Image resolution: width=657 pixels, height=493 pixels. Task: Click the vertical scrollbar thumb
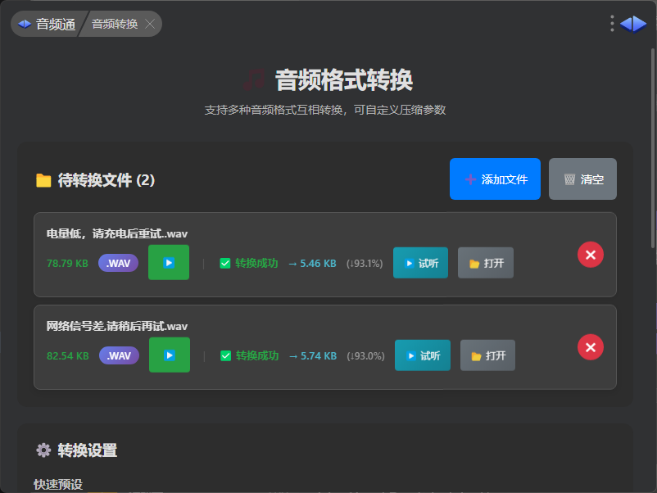(x=653, y=148)
